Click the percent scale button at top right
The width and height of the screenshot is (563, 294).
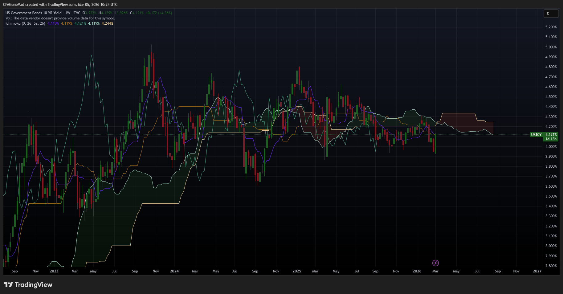click(x=551, y=14)
